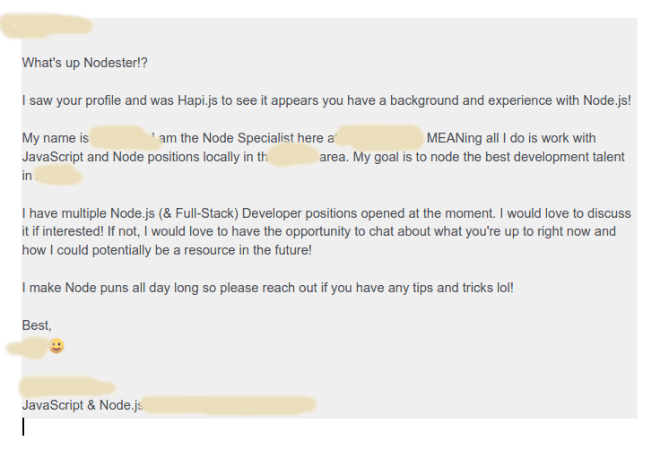Viewport: 669px width, 467px height.
Task: Click "Node.js!" at end of second line
Action: [x=607, y=100]
